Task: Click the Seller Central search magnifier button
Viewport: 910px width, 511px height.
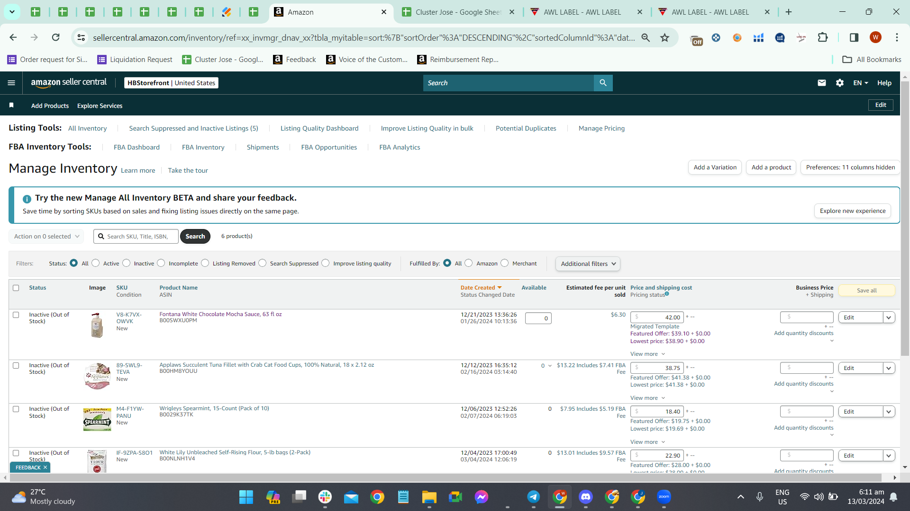Action: [x=603, y=83]
